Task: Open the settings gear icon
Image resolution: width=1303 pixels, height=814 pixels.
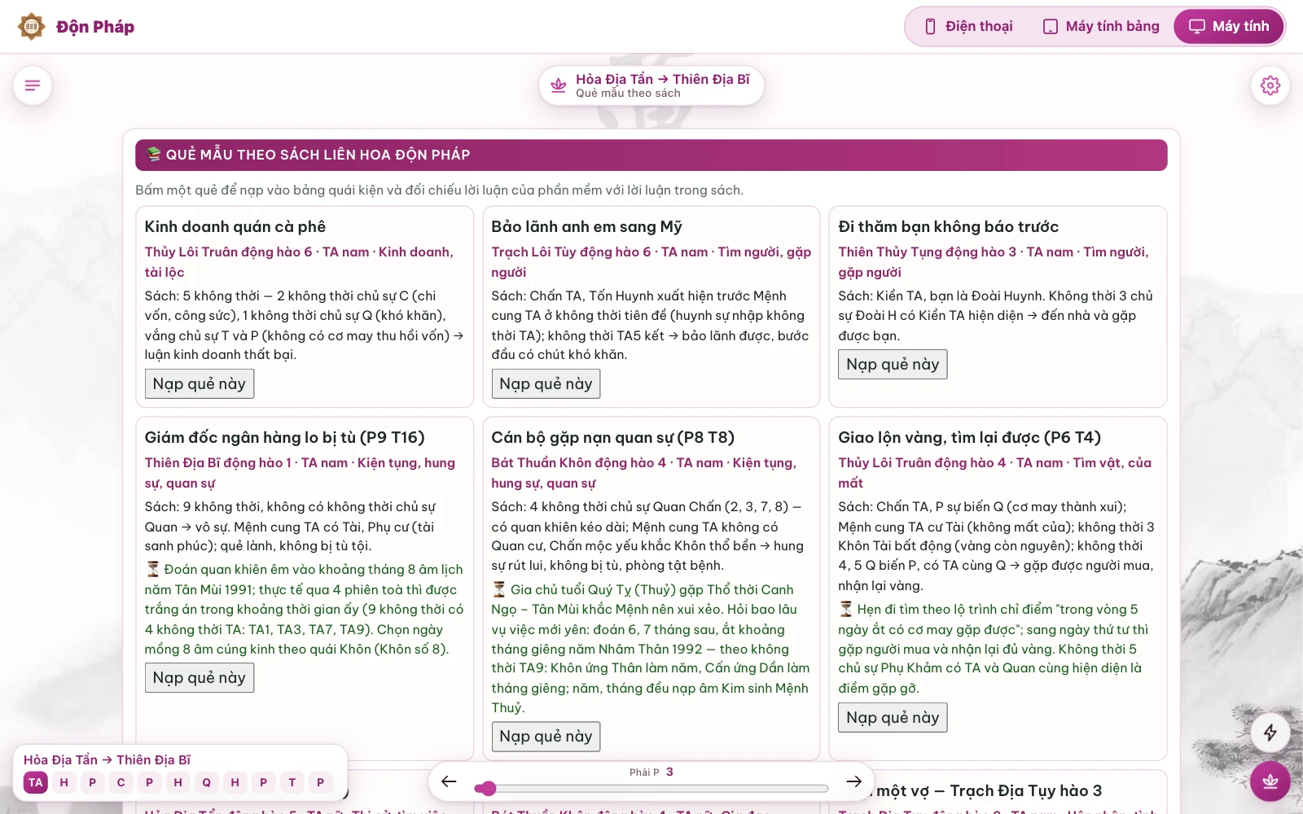Action: coord(1270,85)
